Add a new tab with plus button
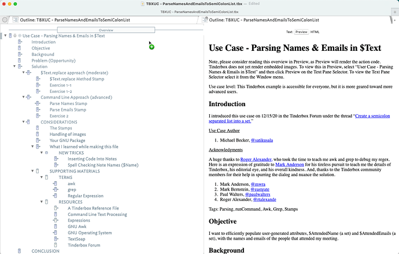399x254 pixels. click(x=395, y=12)
